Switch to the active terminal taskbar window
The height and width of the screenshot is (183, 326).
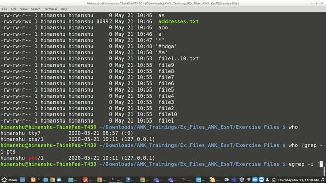116,180
